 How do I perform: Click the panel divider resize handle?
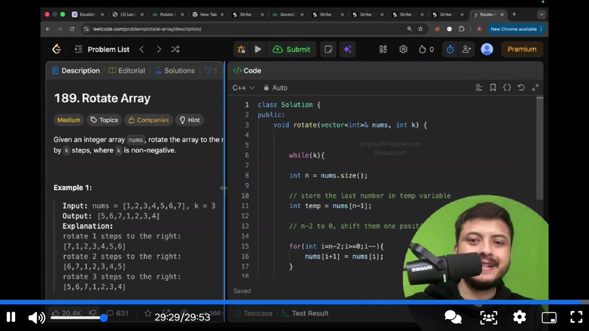[224, 188]
